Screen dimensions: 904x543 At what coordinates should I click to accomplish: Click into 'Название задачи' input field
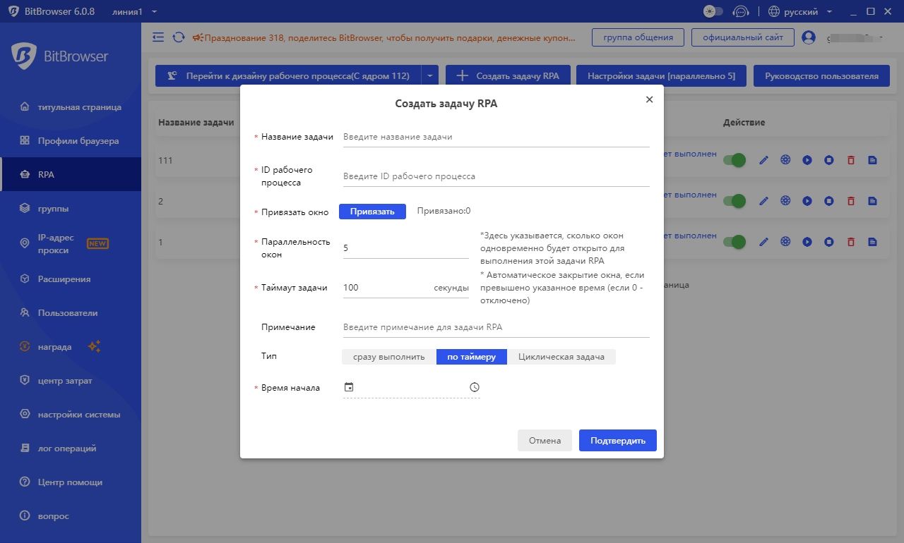[494, 137]
